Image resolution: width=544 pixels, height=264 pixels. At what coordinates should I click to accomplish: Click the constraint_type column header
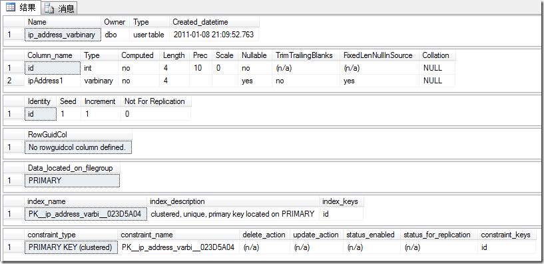[x=71, y=235]
